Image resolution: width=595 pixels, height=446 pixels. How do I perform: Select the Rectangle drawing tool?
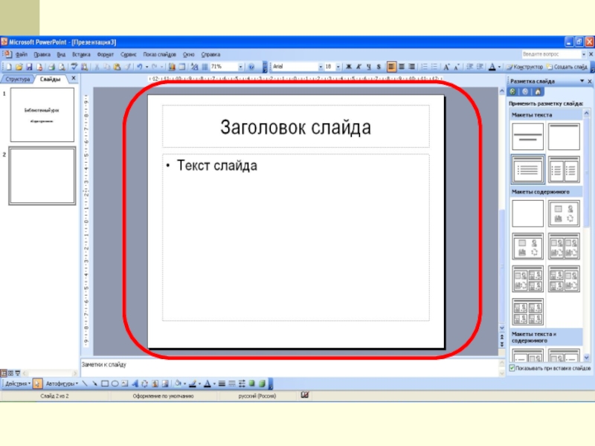point(105,384)
